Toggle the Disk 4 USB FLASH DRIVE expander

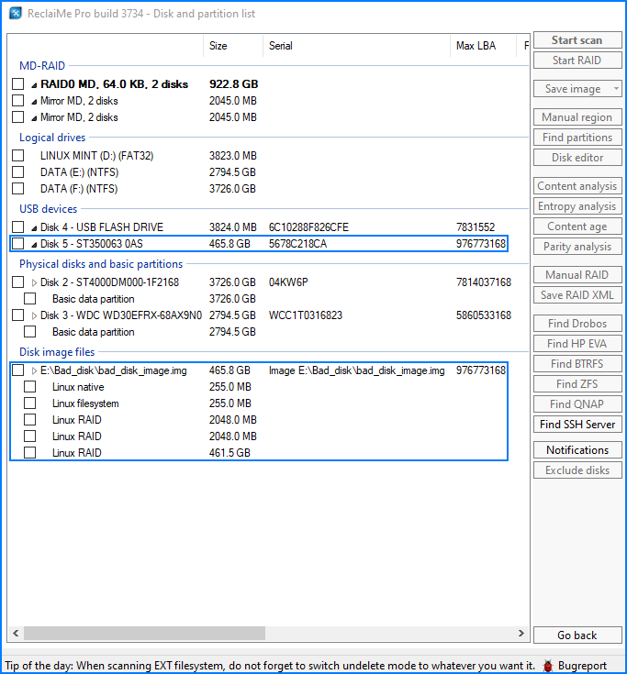pos(34,228)
